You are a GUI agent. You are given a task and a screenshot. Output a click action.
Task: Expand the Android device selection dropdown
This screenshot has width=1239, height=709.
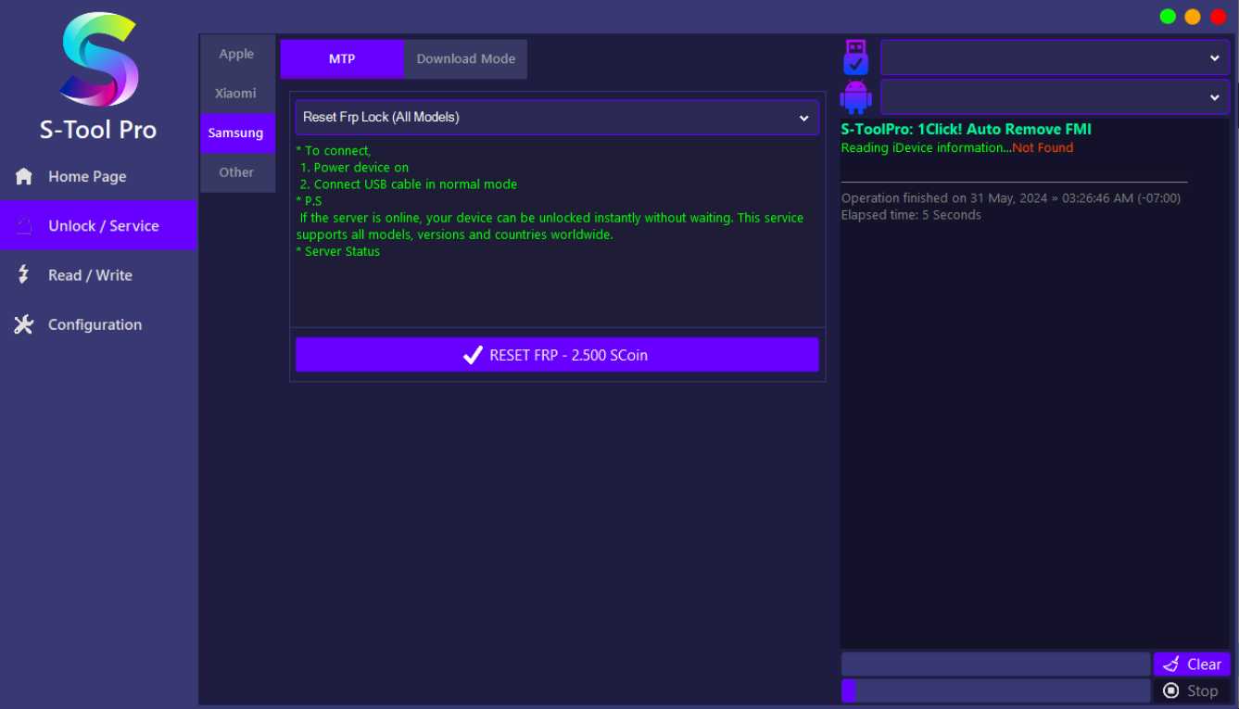click(x=1055, y=96)
